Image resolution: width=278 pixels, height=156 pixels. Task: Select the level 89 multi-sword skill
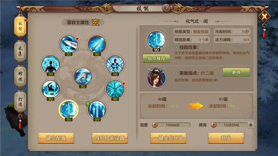(x=97, y=110)
